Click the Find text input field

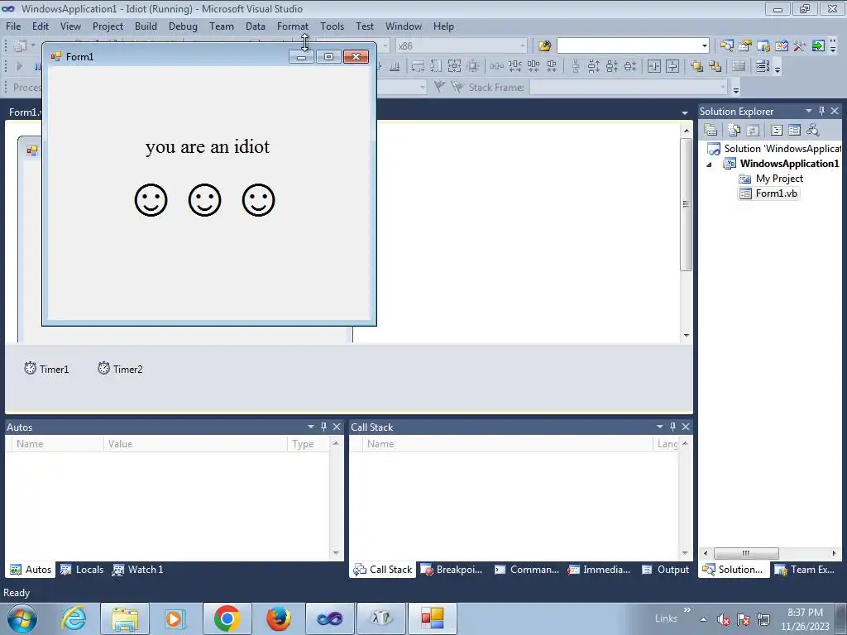629,46
